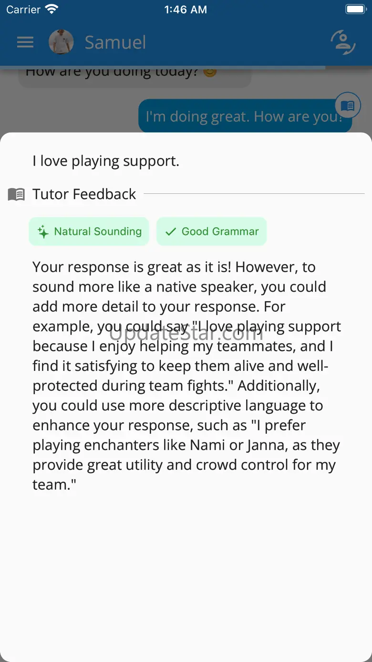Viewport: 372px width, 662px height.
Task: Tap Samuel's profile avatar photo
Action: 61,42
